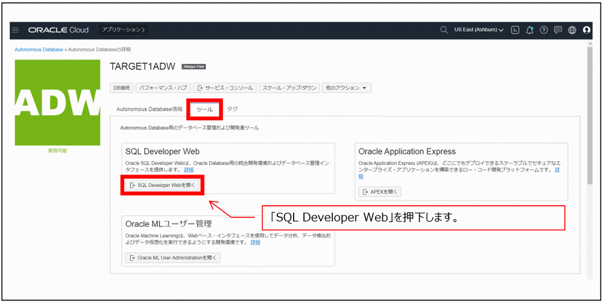Image resolution: width=603 pixels, height=303 pixels.
Task: Open the language globe icon
Action: point(572,30)
